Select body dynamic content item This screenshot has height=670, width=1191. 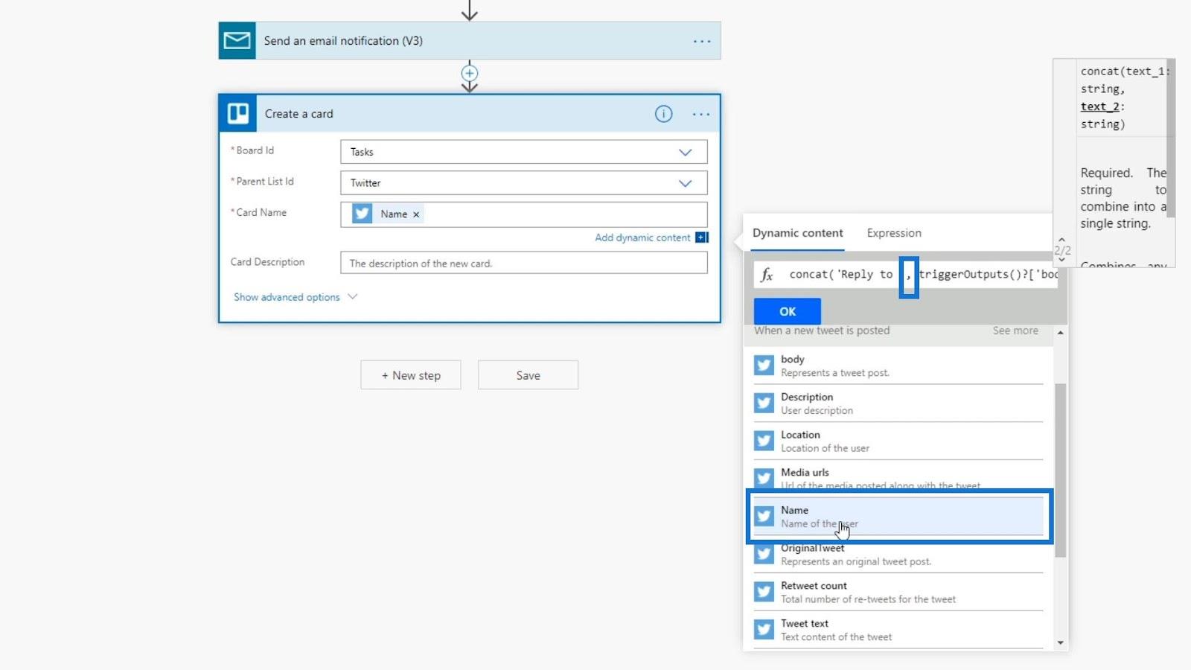pyautogui.click(x=898, y=366)
